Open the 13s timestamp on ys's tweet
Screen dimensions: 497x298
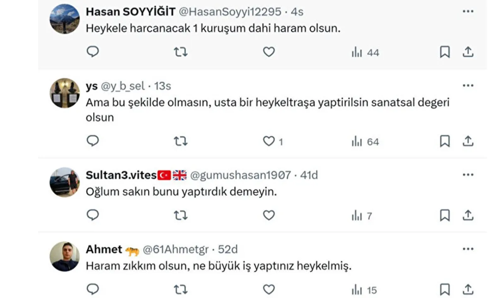coord(162,86)
